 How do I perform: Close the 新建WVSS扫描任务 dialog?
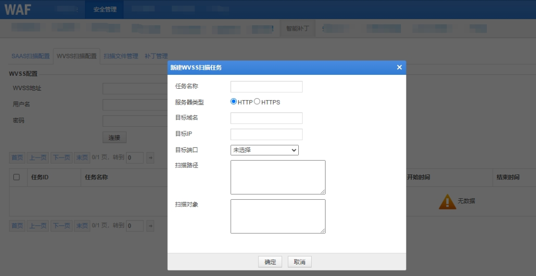(x=399, y=67)
